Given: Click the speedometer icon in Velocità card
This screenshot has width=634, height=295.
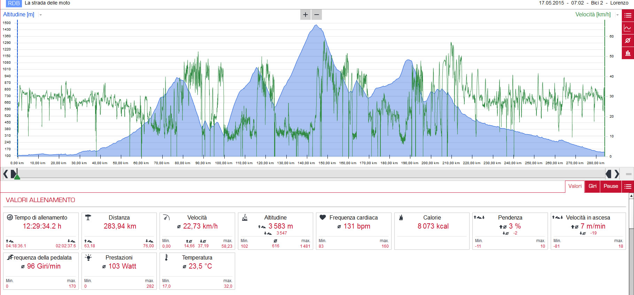Looking at the screenshot, I should (167, 217).
